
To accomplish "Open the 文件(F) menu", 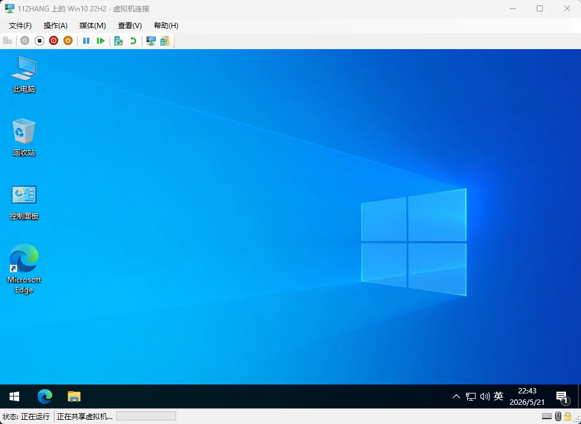I will pos(20,26).
